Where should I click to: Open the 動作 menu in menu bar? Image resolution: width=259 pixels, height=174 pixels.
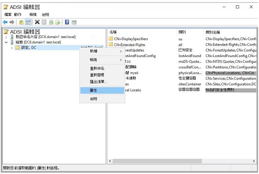(18, 15)
